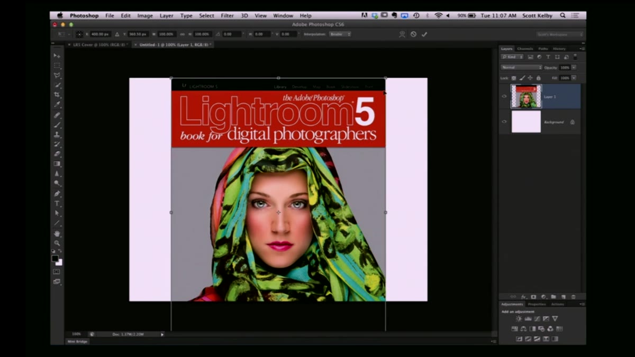Switch to the History tab
The image size is (635, 357).
click(559, 49)
